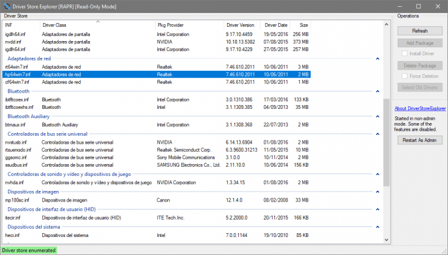The image size is (448, 255).
Task: Click the vertical scrollbar thumb
Action: [386, 142]
